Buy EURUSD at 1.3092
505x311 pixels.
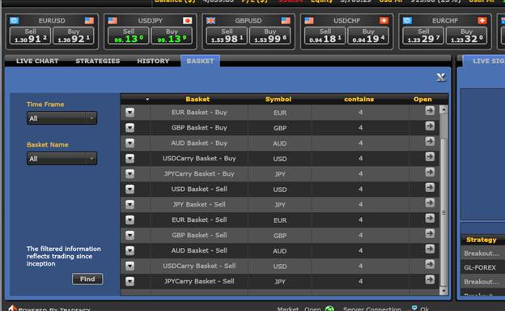74,36
